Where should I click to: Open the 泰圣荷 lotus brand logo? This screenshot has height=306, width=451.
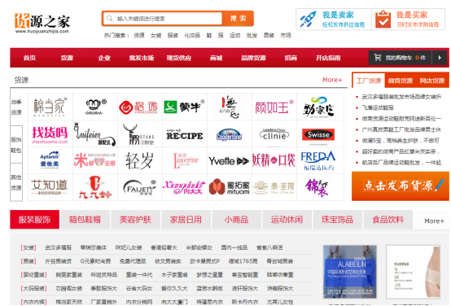coord(274,187)
